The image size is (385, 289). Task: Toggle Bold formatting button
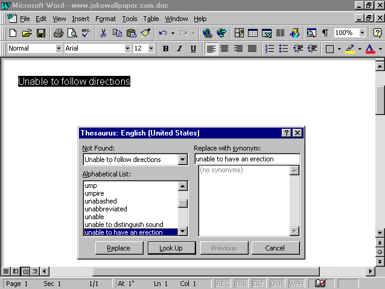[166, 49]
